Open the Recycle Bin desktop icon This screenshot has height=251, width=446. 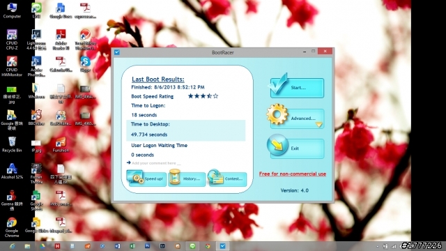[x=12, y=144]
